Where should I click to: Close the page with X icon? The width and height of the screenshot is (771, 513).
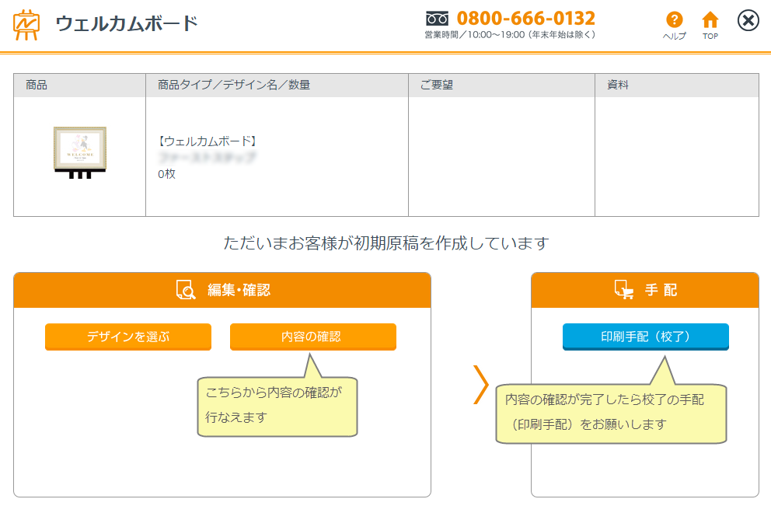748,21
